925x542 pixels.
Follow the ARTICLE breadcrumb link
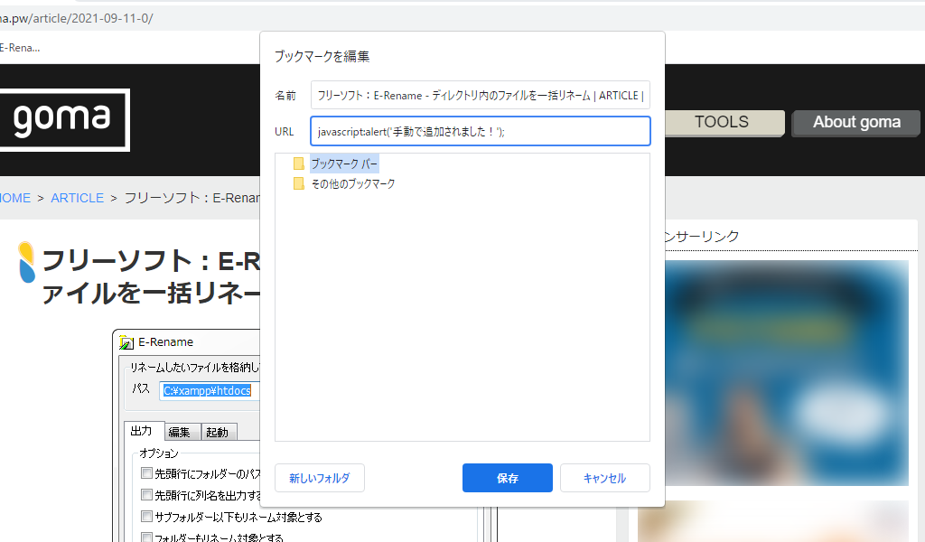pyautogui.click(x=77, y=198)
